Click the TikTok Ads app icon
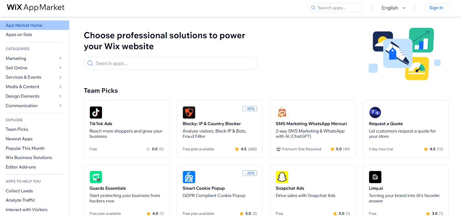The height and width of the screenshot is (217, 461). tap(96, 112)
